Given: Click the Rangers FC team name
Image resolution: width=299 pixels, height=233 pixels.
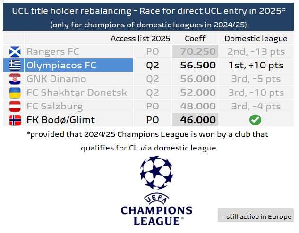Looking at the screenshot, I should click(x=52, y=51).
